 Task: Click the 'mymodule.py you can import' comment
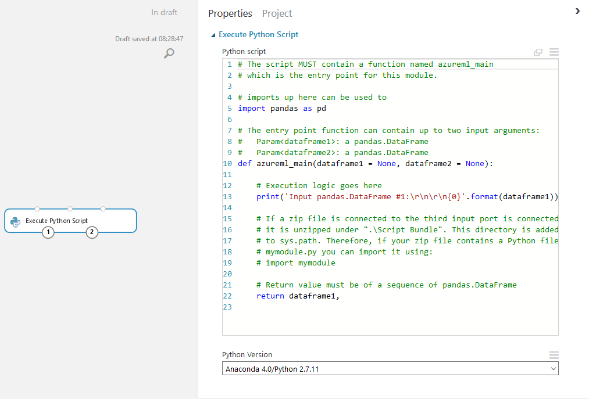pyautogui.click(x=344, y=252)
